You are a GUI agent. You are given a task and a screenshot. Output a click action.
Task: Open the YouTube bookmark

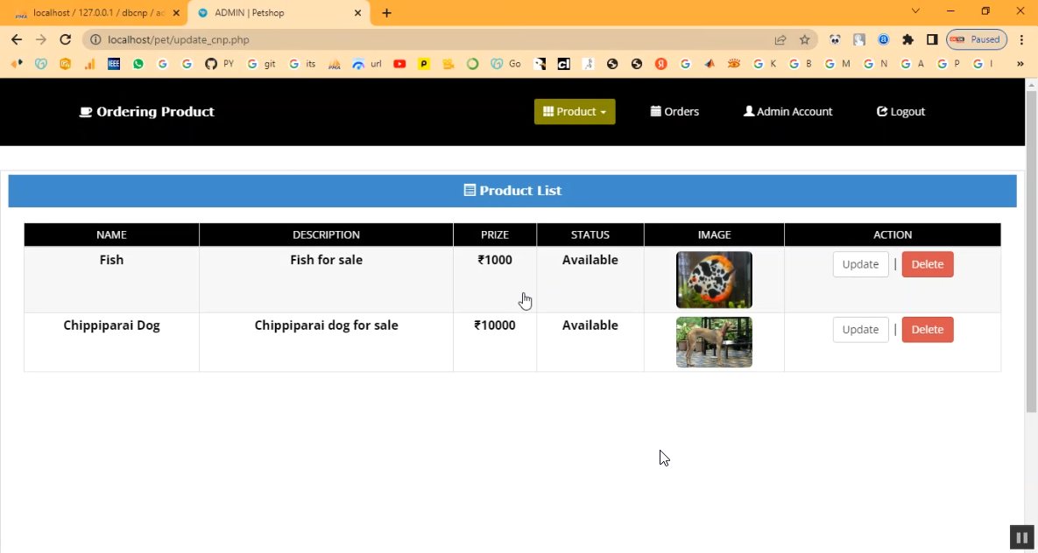399,64
